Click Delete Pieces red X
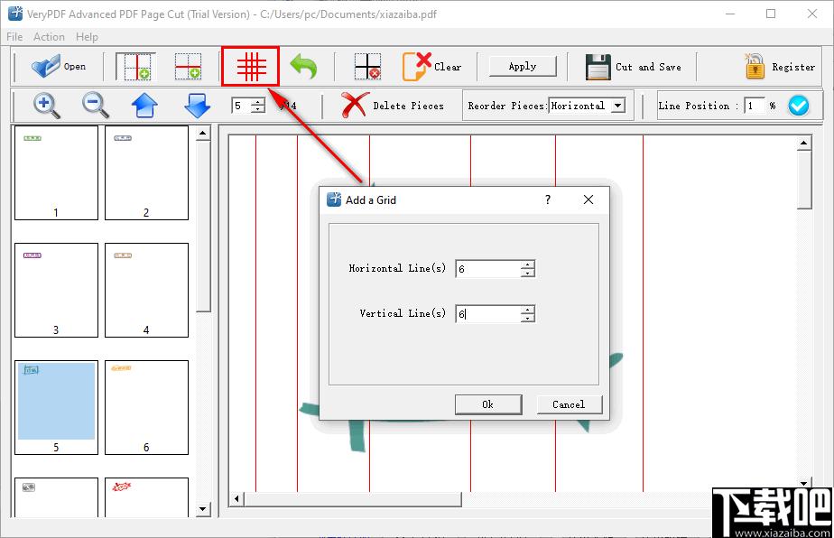 (355, 105)
